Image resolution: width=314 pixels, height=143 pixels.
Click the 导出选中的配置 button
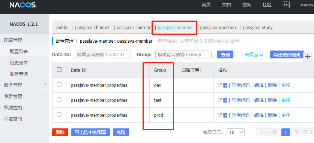[90, 133]
